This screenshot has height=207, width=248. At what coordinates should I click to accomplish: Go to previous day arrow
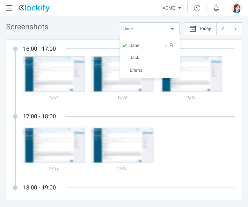coord(223,29)
